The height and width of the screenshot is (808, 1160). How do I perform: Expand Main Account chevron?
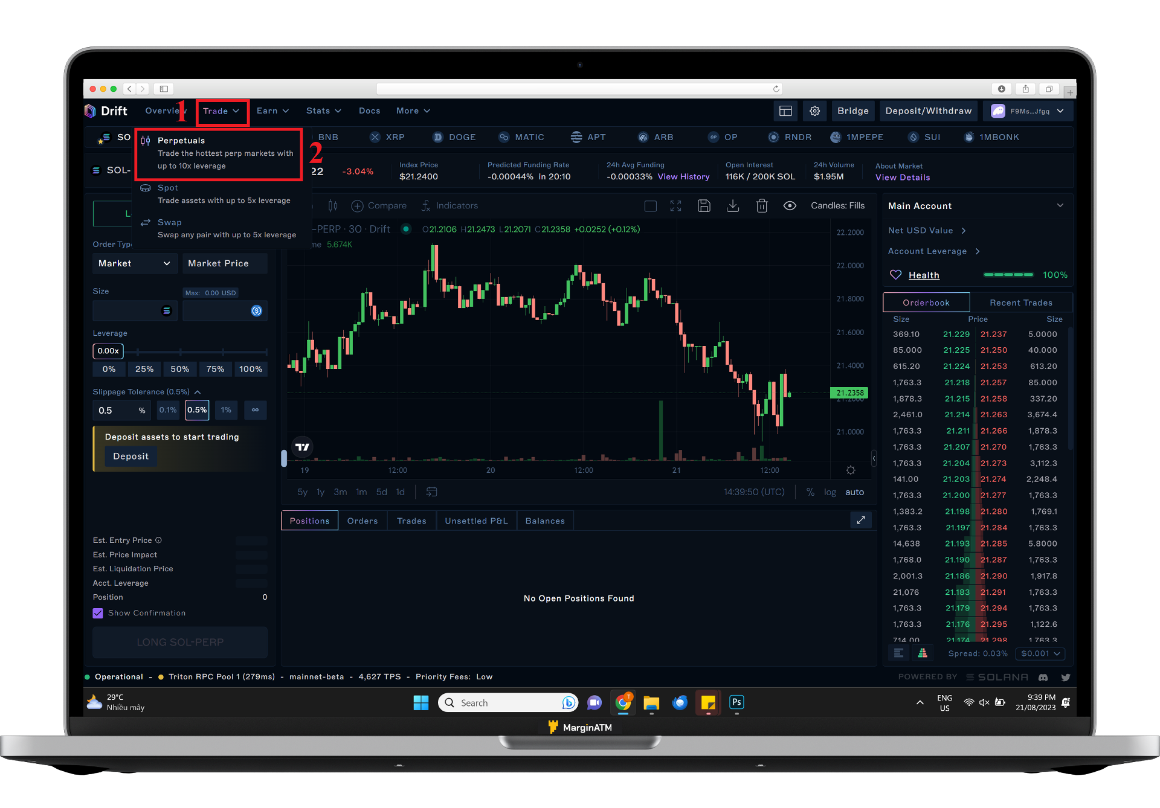coord(1060,206)
